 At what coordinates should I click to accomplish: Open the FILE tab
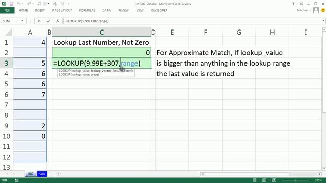[7, 10]
